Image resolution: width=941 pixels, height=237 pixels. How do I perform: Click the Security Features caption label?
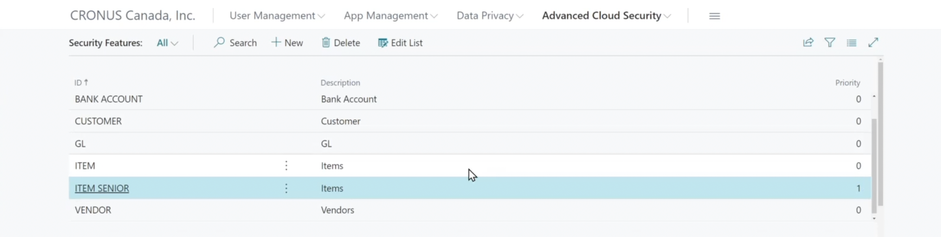point(106,43)
